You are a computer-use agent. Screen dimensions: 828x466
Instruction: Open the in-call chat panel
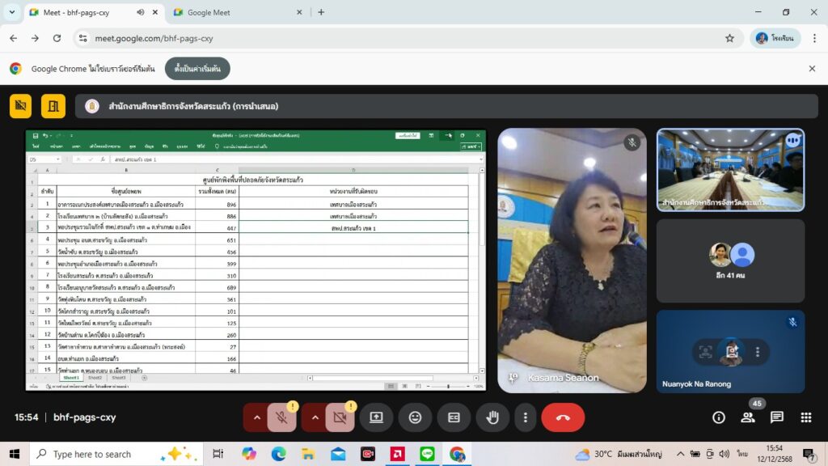[776, 417]
